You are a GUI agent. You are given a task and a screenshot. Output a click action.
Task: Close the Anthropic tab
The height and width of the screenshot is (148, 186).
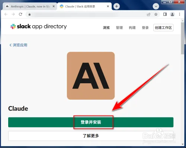pos(54,6)
